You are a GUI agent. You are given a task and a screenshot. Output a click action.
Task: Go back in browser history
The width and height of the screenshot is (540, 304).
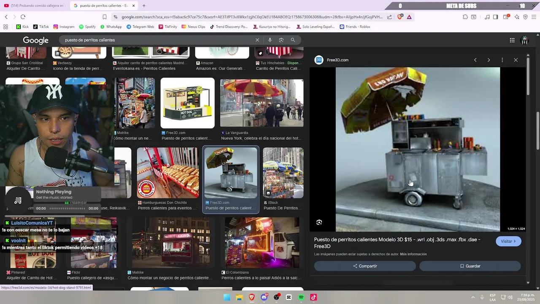point(6,17)
